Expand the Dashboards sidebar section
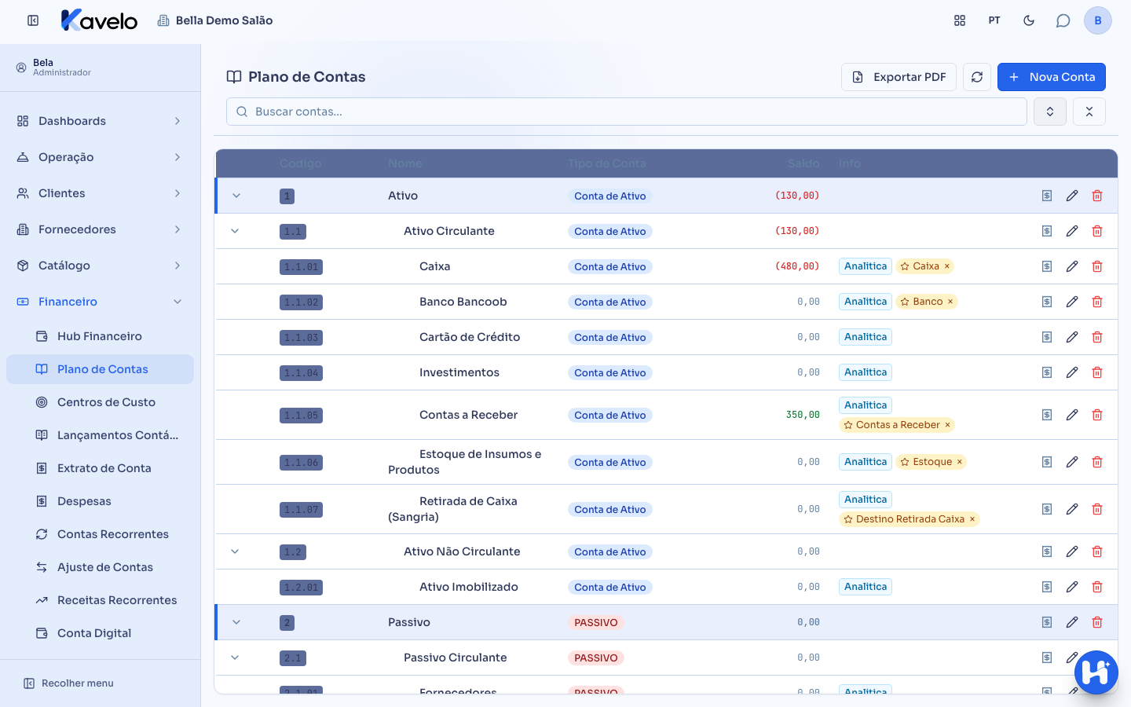 pos(100,121)
